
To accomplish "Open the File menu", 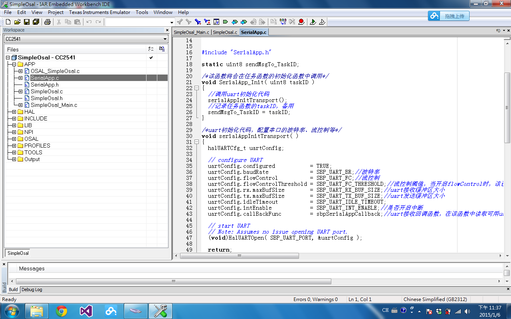I will [8, 12].
